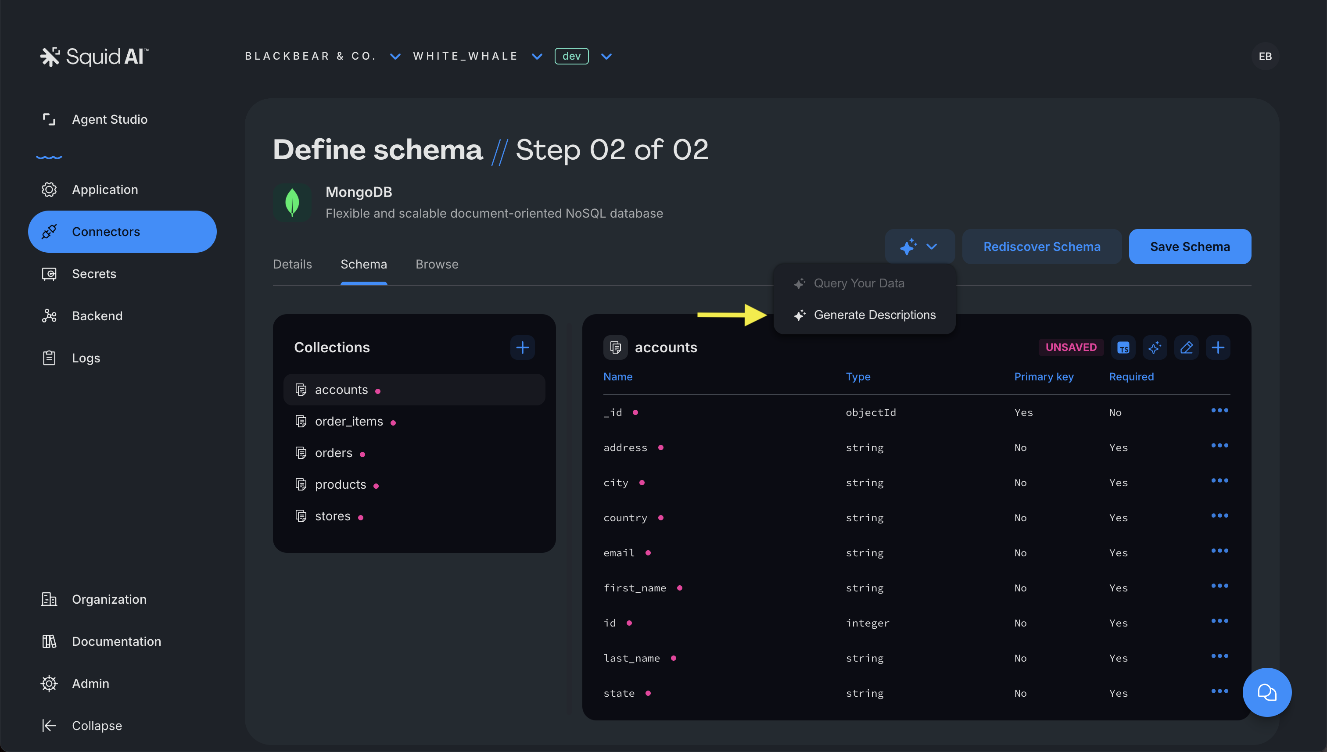This screenshot has width=1327, height=752.
Task: Click the Squid AI logo
Action: [x=94, y=56]
